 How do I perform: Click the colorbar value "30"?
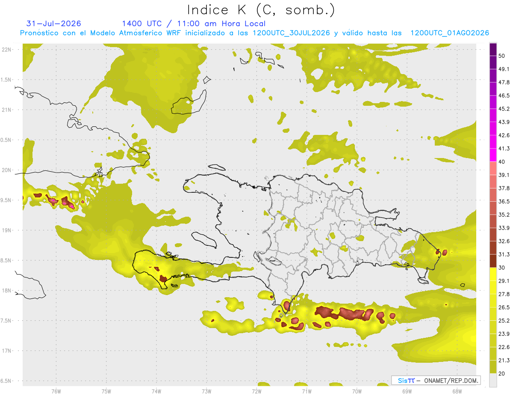pos(502,268)
